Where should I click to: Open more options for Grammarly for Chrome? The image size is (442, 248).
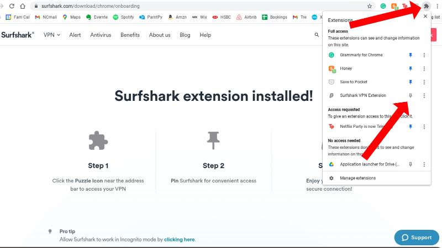(x=424, y=55)
